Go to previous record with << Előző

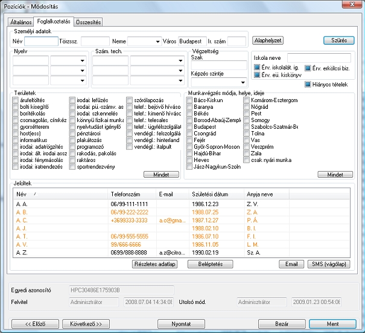[x=35, y=324]
